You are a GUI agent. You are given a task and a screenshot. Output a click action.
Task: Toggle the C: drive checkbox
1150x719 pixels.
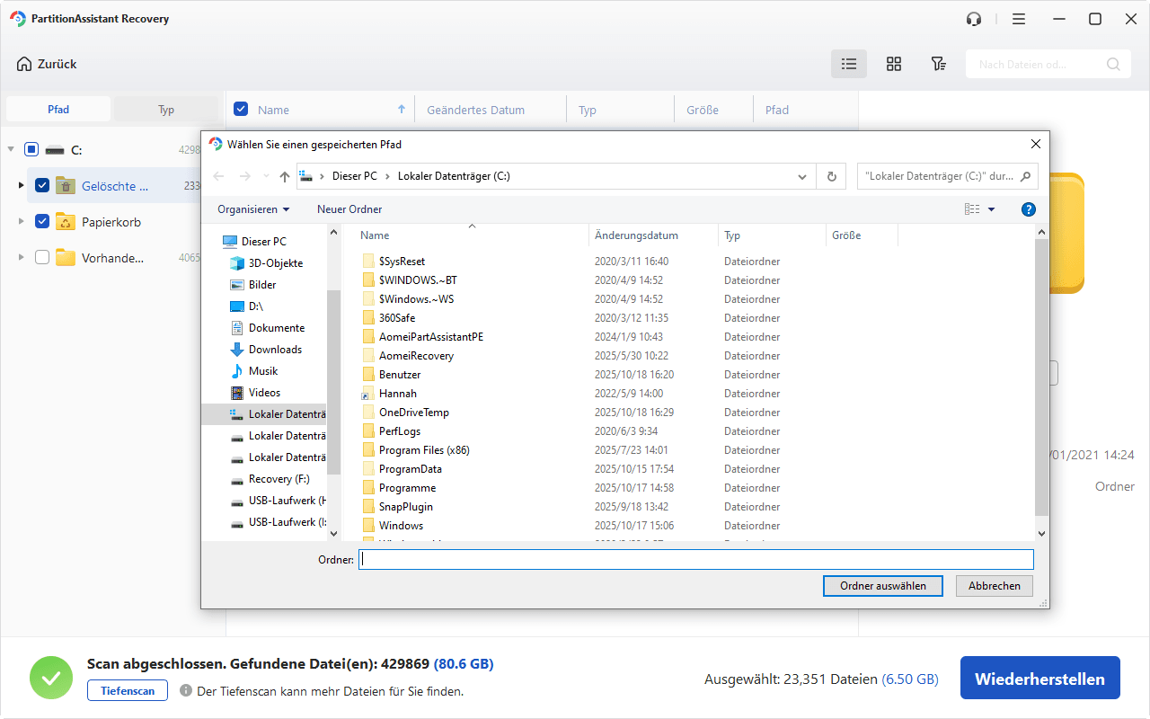(x=31, y=150)
